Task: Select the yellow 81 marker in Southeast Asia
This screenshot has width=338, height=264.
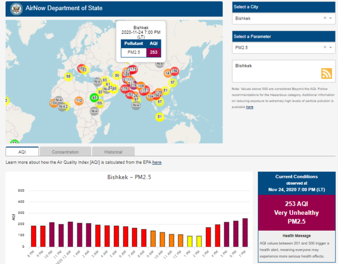Action: tap(160, 116)
